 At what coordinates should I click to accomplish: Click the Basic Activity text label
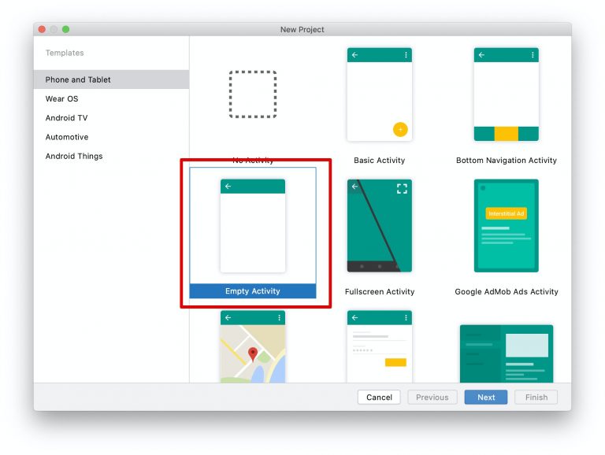point(379,161)
